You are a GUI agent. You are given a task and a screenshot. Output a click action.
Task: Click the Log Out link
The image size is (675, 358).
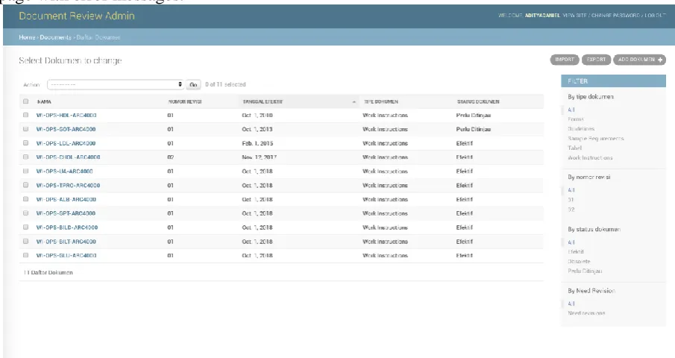[655, 16]
